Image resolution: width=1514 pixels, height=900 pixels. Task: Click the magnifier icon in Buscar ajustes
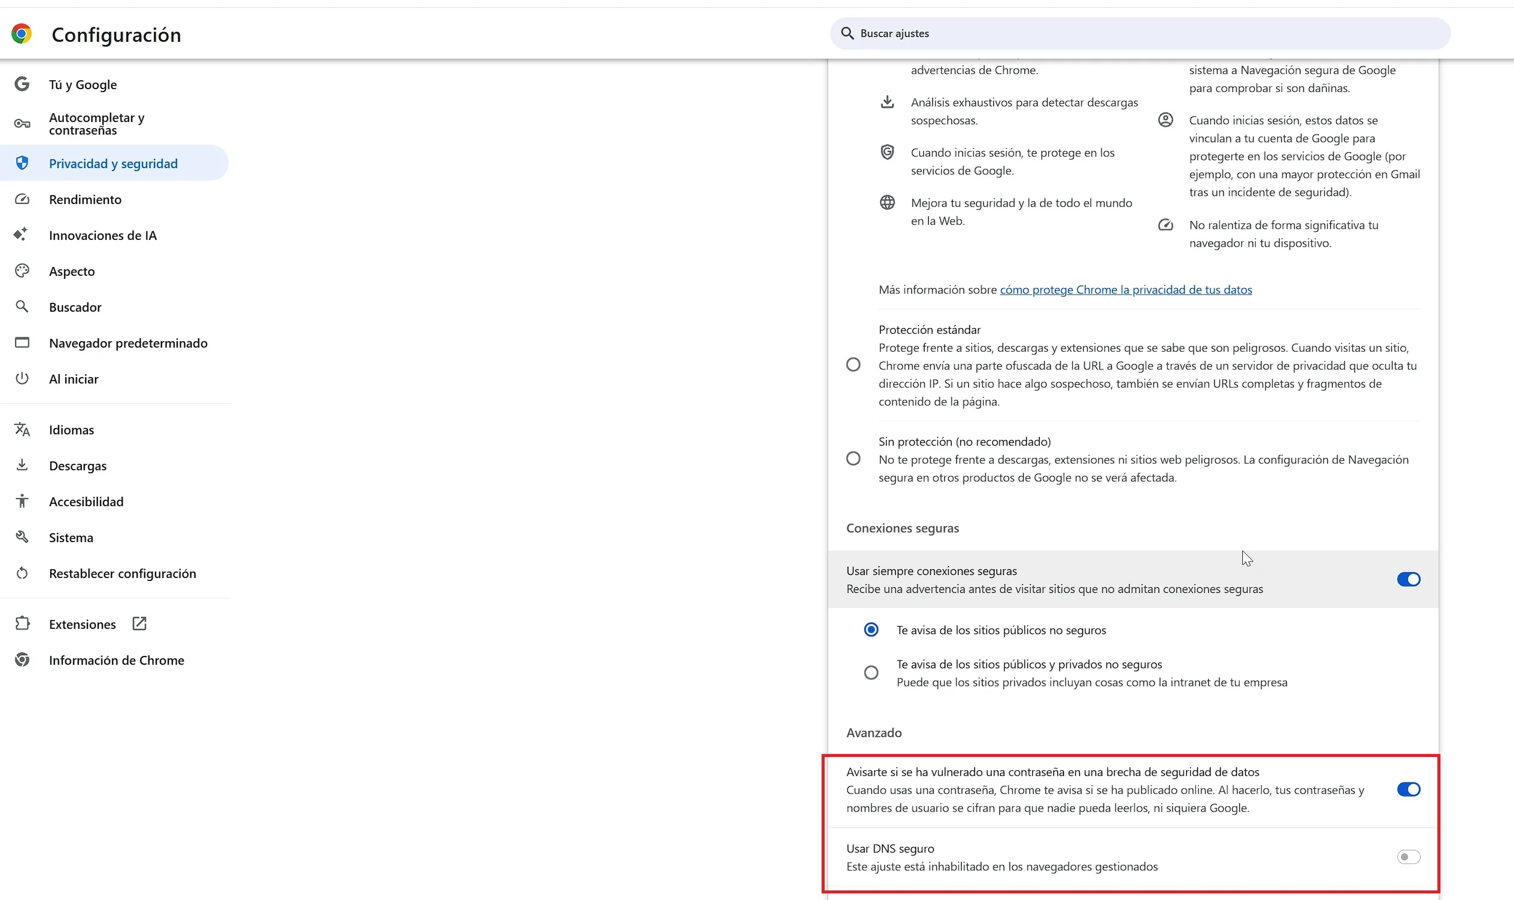(x=847, y=34)
